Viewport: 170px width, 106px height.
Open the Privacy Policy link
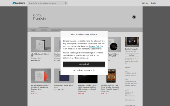click(95, 46)
